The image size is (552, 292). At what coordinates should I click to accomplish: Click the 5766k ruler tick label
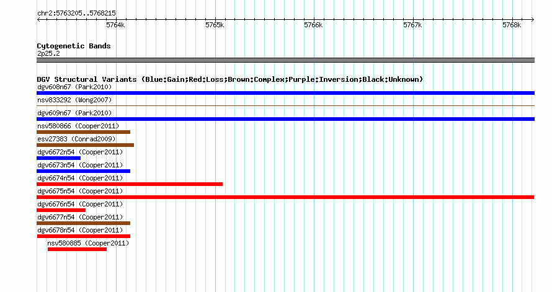(313, 25)
